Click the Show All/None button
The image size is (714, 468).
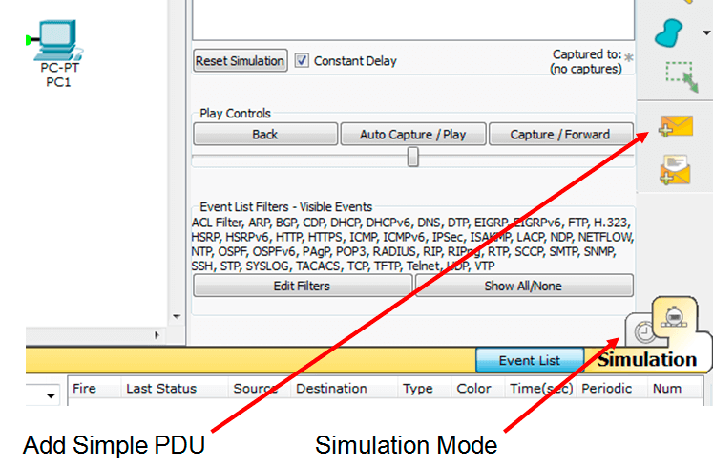pyautogui.click(x=523, y=286)
